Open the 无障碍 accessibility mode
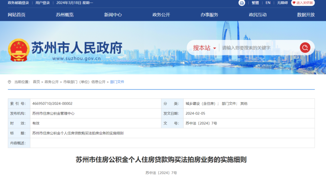326x178 pixels. [283, 3]
